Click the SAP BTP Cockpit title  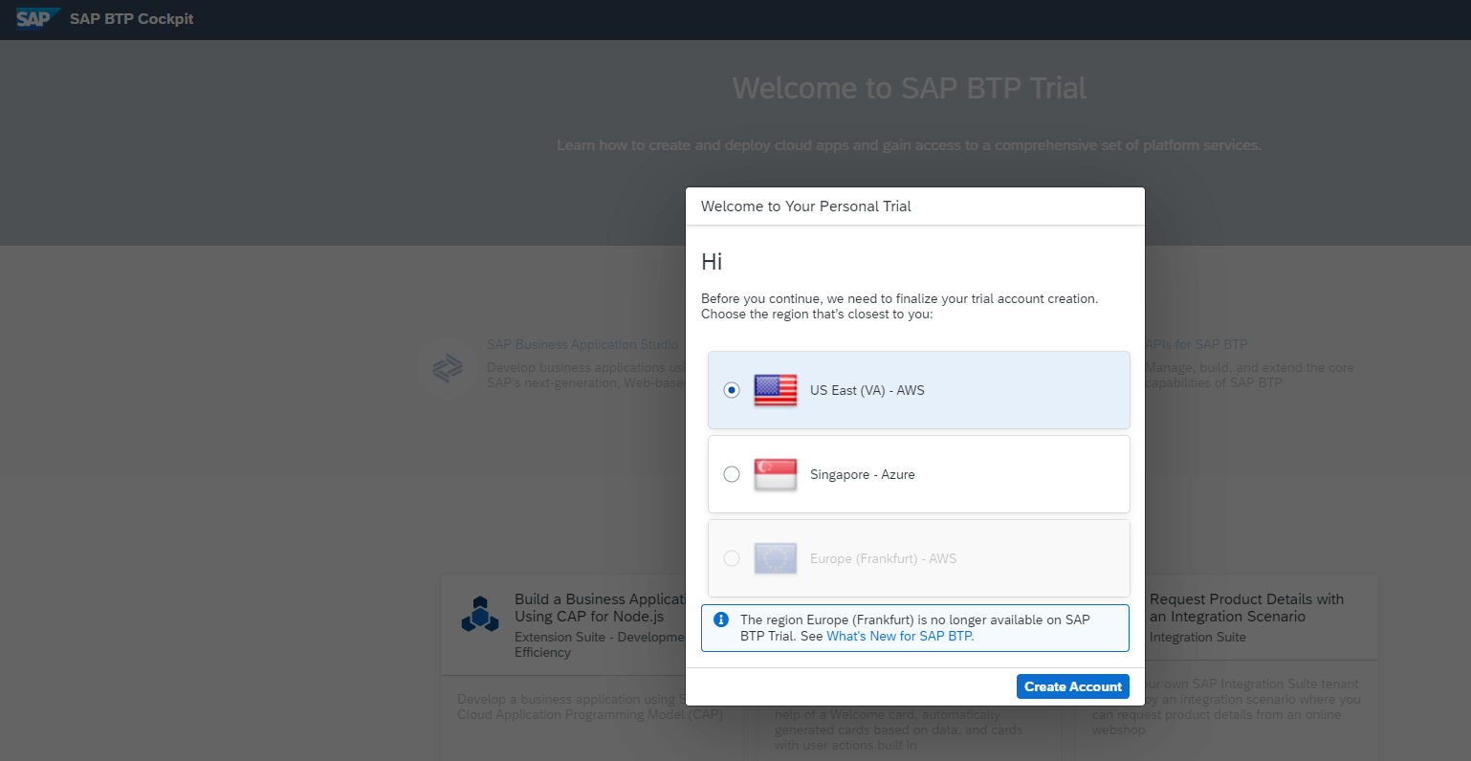click(131, 19)
